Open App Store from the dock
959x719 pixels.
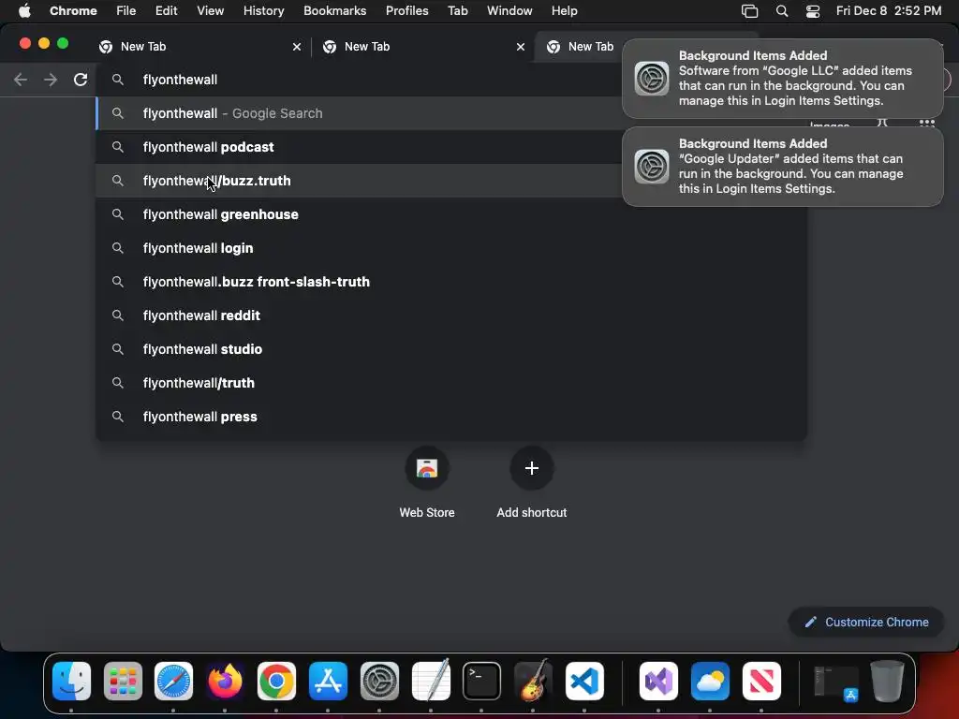(x=328, y=682)
